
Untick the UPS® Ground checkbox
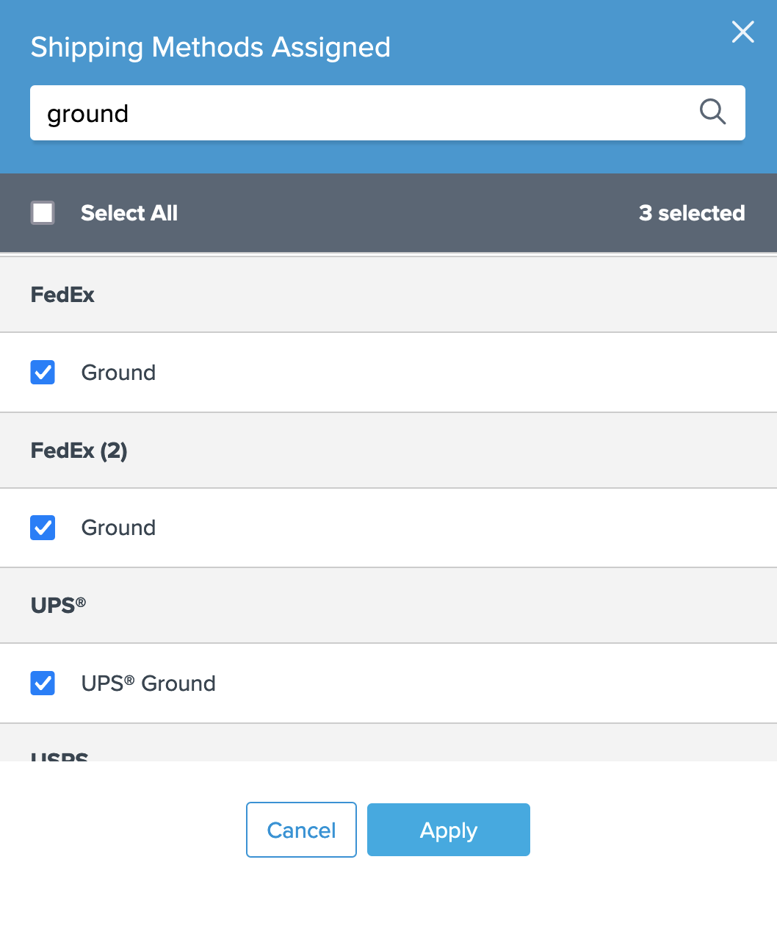pyautogui.click(x=43, y=683)
